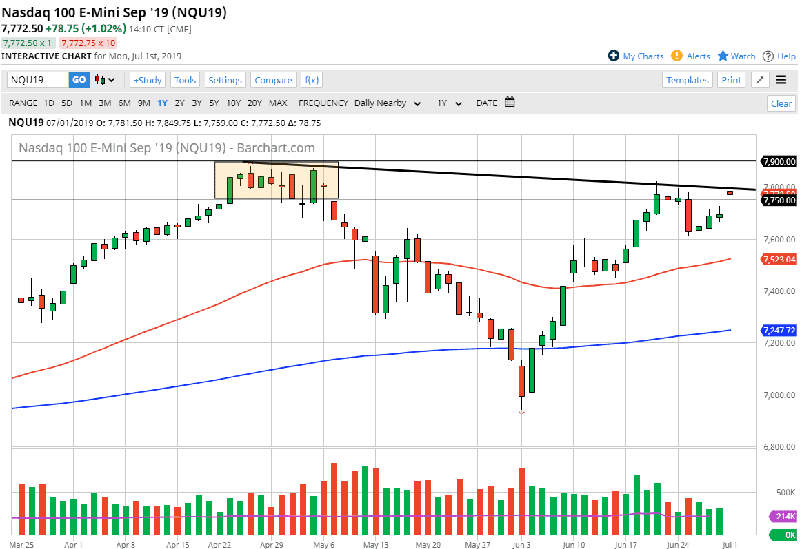Open the Daily Nearby frequency dropdown

(388, 103)
